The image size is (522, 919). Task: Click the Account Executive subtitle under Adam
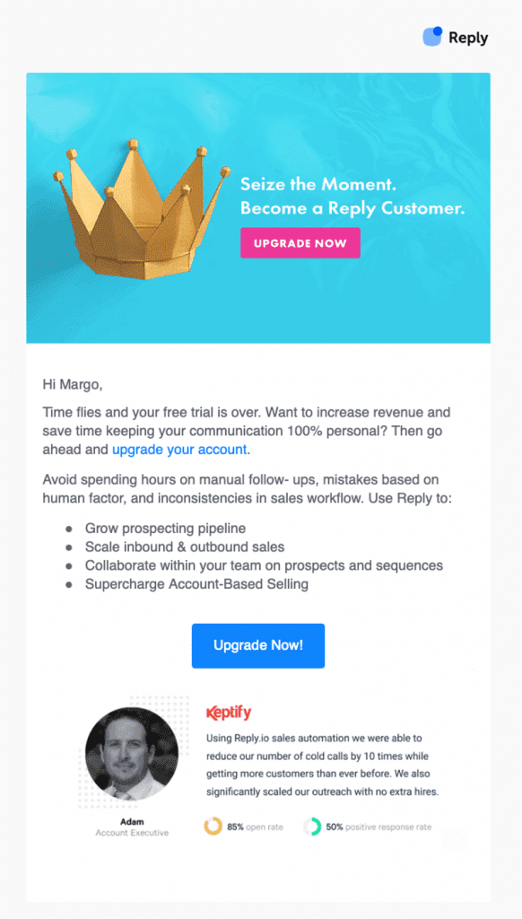(131, 833)
